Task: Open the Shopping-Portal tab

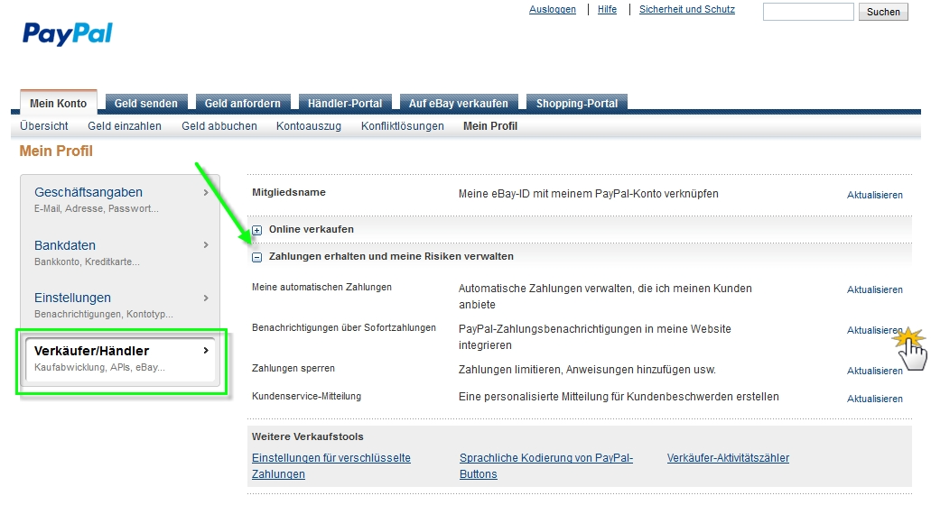Action: 576,103
